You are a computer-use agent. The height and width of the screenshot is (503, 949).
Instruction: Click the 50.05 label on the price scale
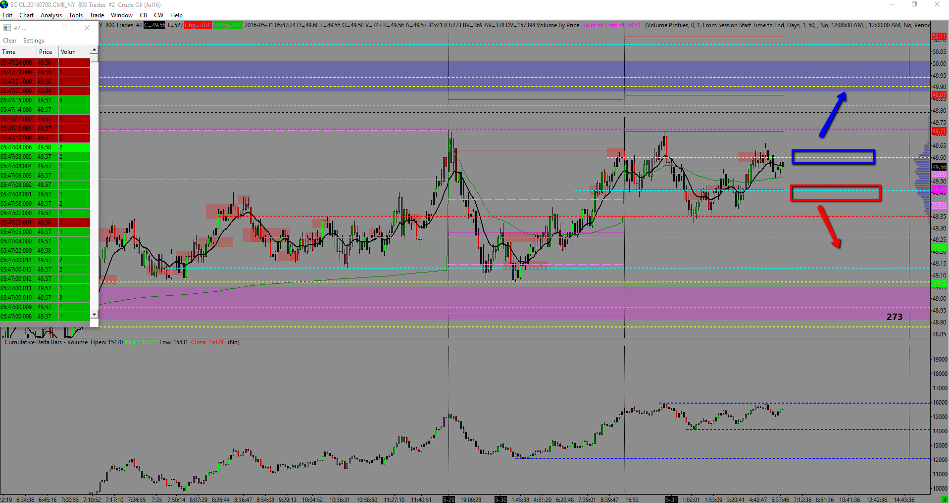tap(939, 52)
